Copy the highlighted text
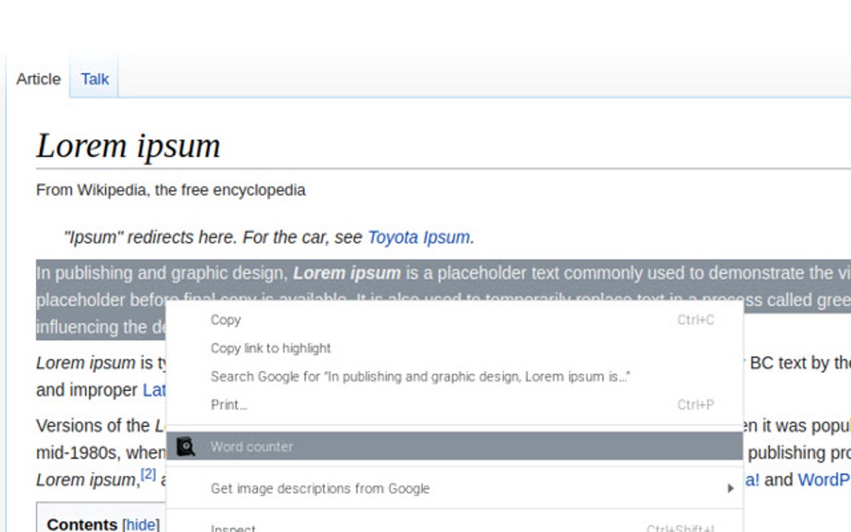The width and height of the screenshot is (851, 532). click(225, 319)
